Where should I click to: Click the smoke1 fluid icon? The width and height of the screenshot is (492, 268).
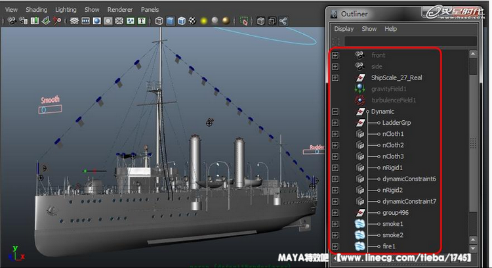click(x=359, y=224)
